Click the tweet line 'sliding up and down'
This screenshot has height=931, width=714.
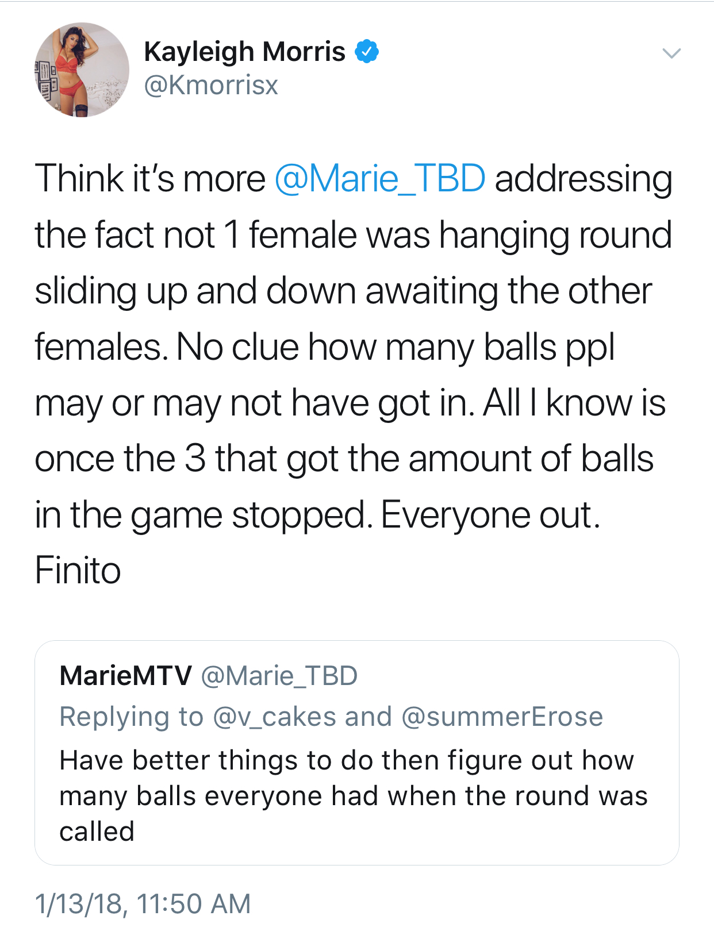coord(195,292)
